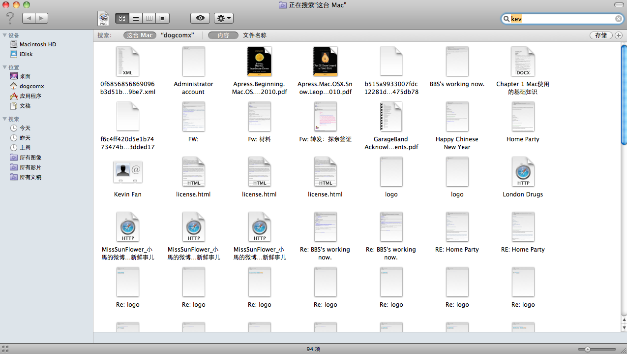Select the XML file icon starting with 0f6856
The image size is (627, 354).
click(x=127, y=61)
